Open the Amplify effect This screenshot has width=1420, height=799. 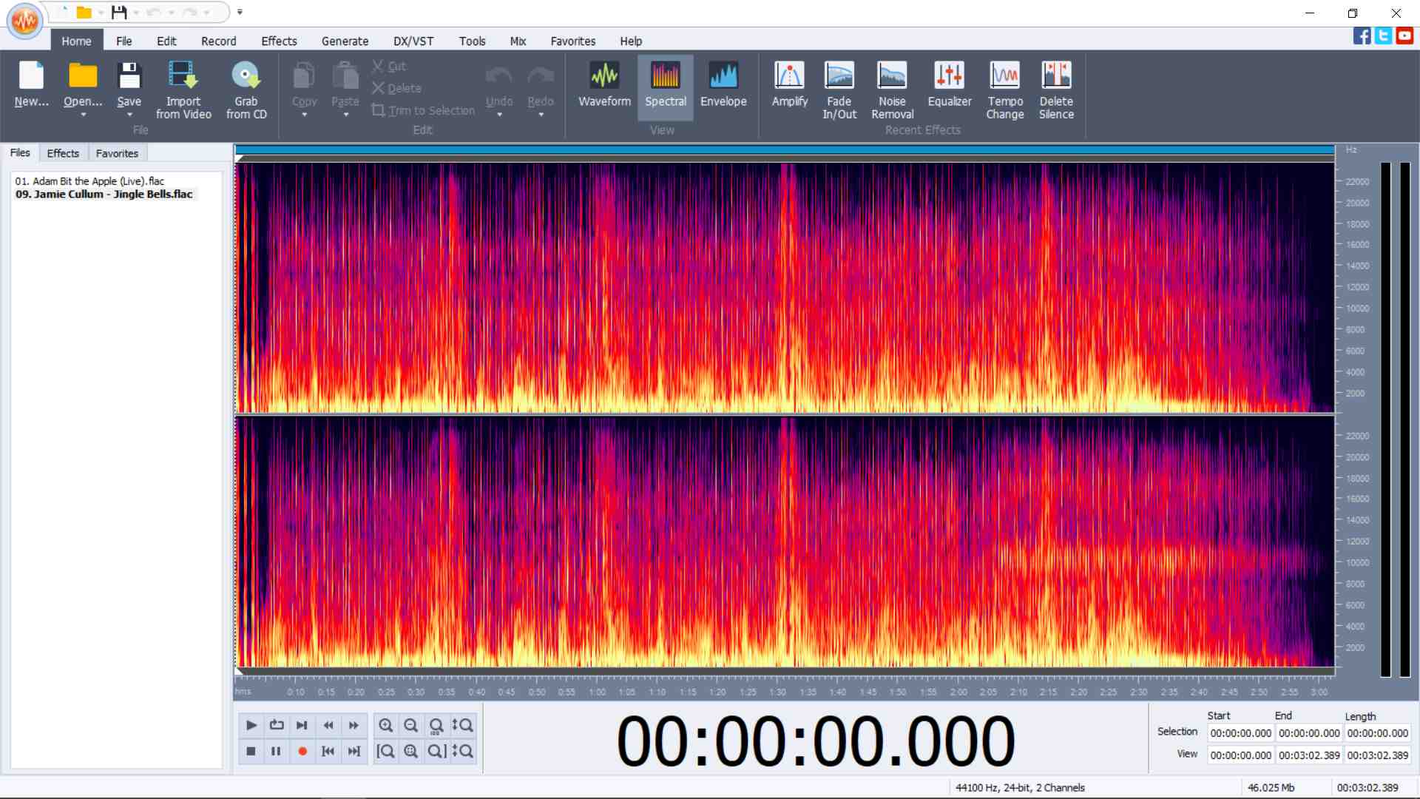(x=789, y=85)
